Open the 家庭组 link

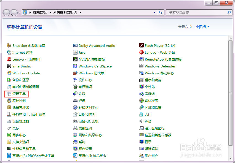150,94
